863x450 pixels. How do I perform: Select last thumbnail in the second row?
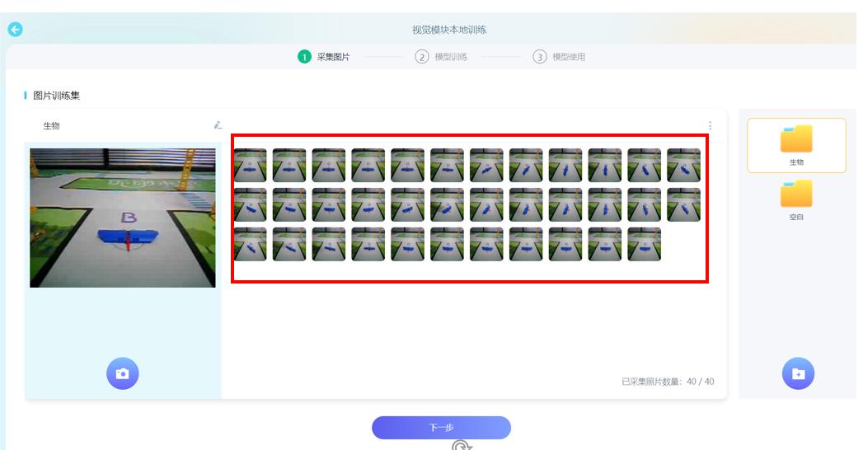[683, 204]
